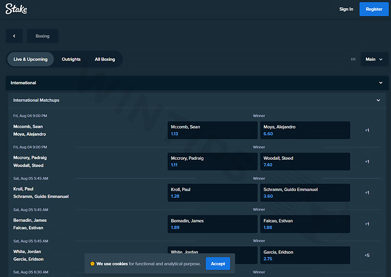Show +1 markets for Mccrory vs Woodall
The image size is (391, 277).
click(367, 162)
